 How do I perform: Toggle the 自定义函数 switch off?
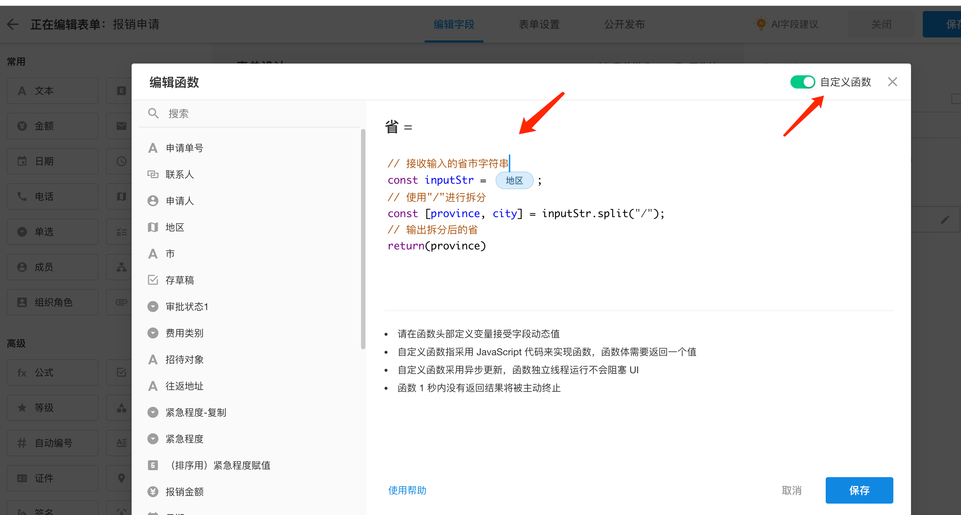[802, 82]
